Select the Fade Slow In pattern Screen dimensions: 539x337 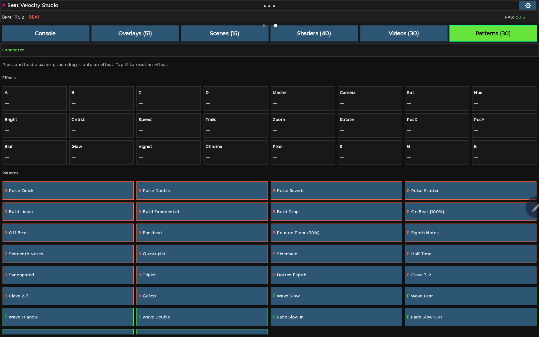click(336, 317)
